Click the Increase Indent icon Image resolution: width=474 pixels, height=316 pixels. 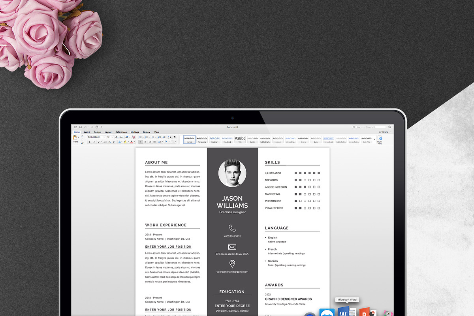[164, 137]
